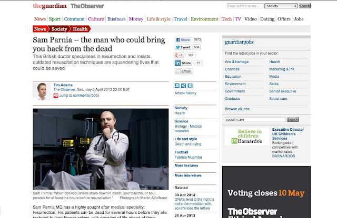Image resolution: width=337 pixels, height=218 pixels.
Task: Open the Fabrice Muamba link
Action: [x=188, y=157]
